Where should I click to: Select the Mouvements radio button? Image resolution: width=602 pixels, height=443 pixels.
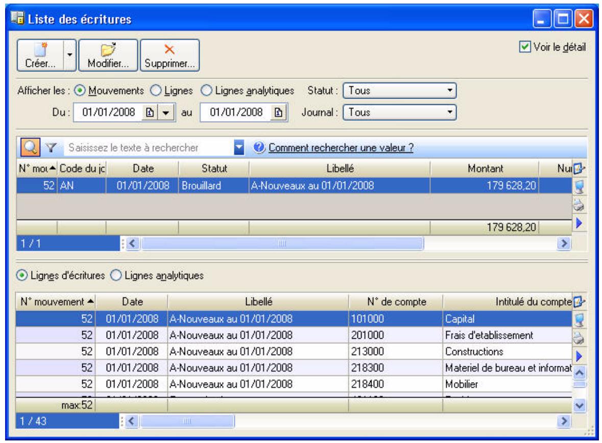tap(80, 90)
